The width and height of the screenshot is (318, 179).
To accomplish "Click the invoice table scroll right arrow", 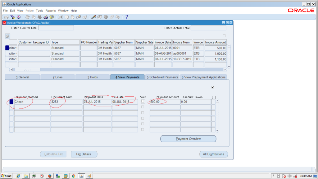I will (x=225, y=70).
